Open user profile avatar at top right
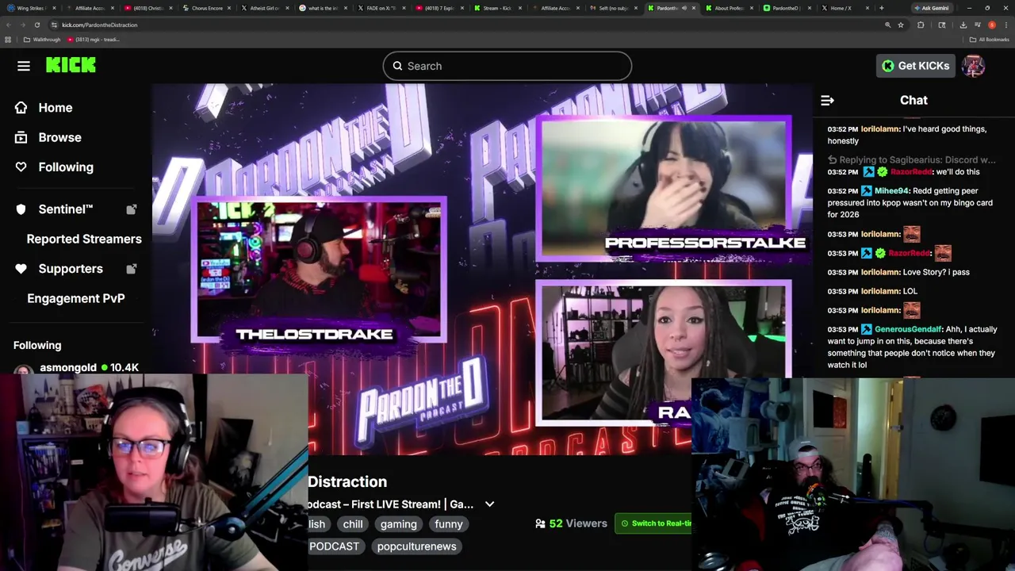The image size is (1015, 571). (973, 66)
